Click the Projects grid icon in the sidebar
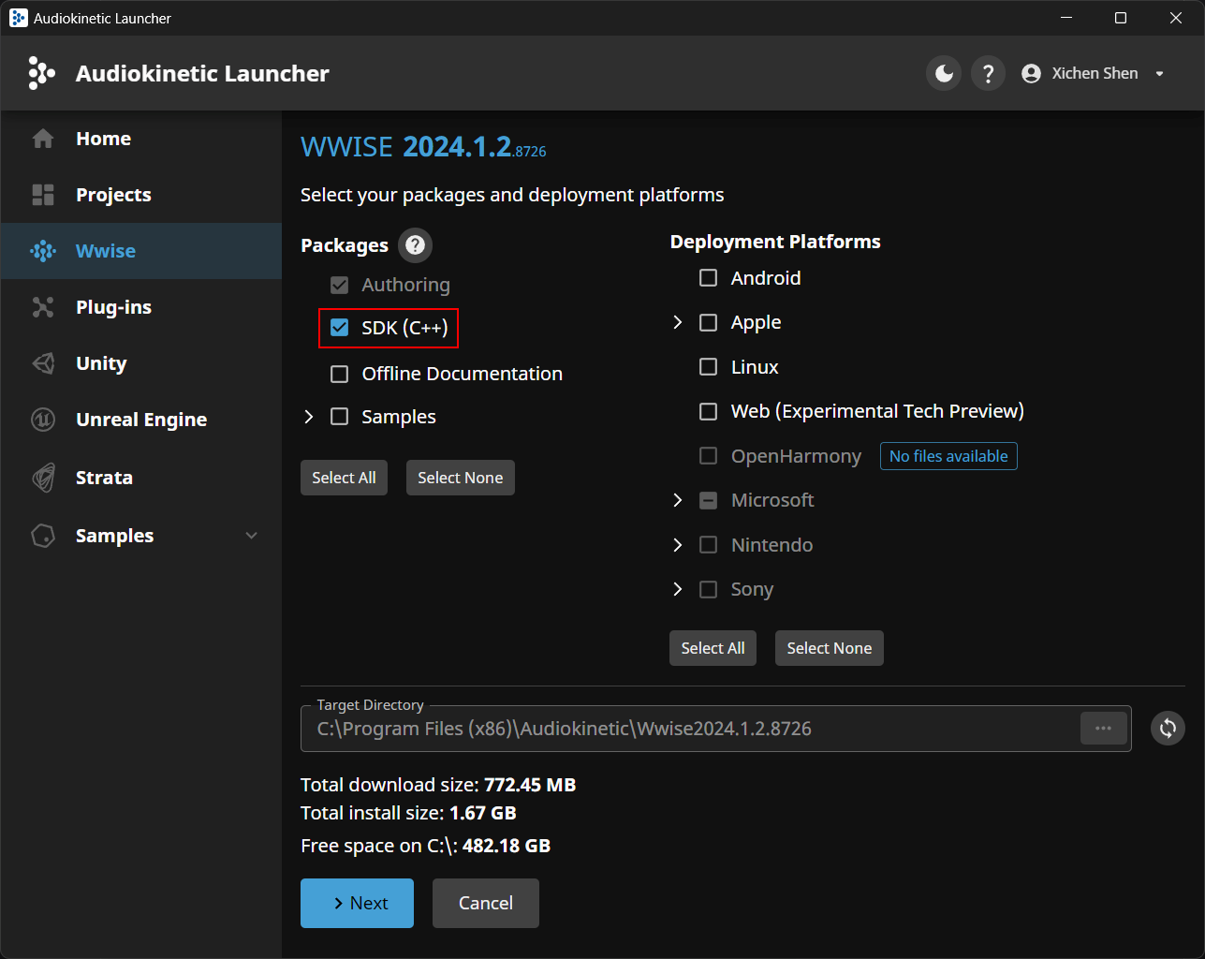 43,195
